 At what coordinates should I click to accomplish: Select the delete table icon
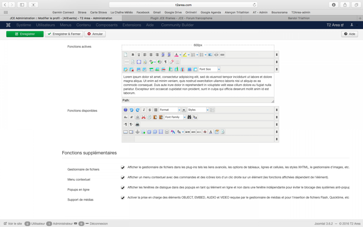(132, 69)
